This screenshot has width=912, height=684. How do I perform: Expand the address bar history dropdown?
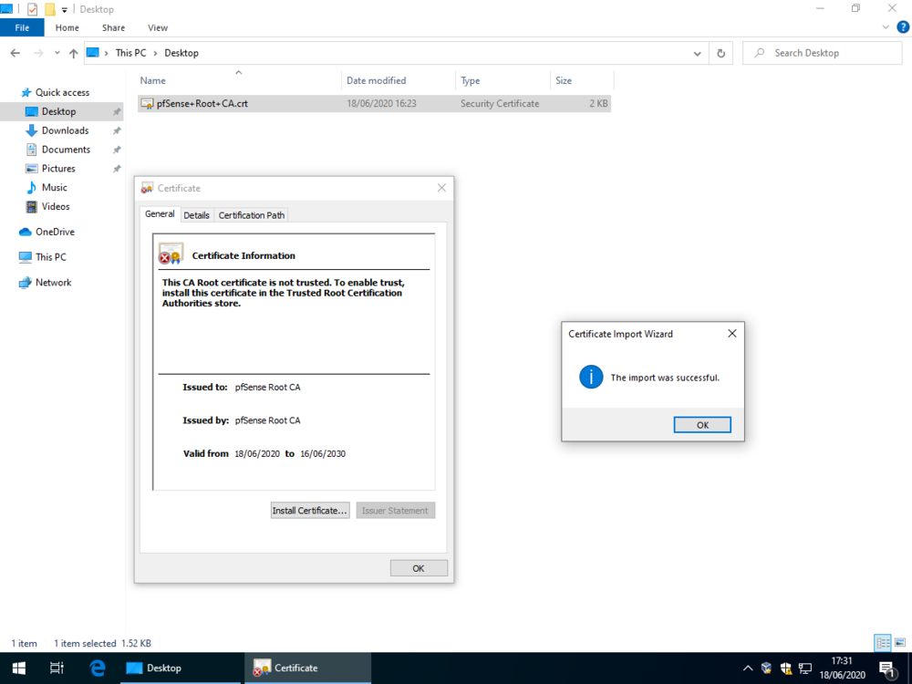(697, 54)
